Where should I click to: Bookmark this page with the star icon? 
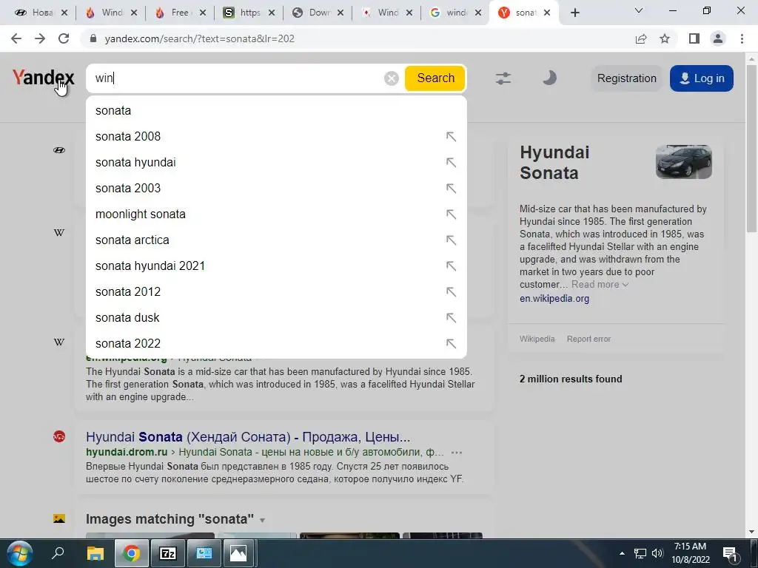(x=665, y=38)
